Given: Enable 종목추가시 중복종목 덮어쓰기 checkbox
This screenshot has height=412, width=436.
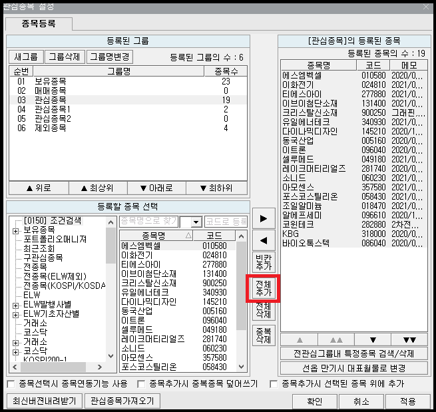Looking at the screenshot, I should 141,384.
